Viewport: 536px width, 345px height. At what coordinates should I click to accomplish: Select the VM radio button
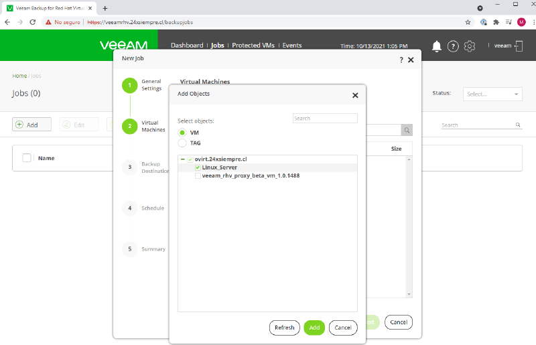click(182, 133)
